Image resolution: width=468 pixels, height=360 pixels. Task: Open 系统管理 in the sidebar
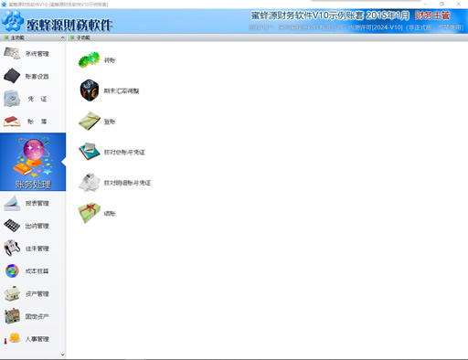pos(33,54)
